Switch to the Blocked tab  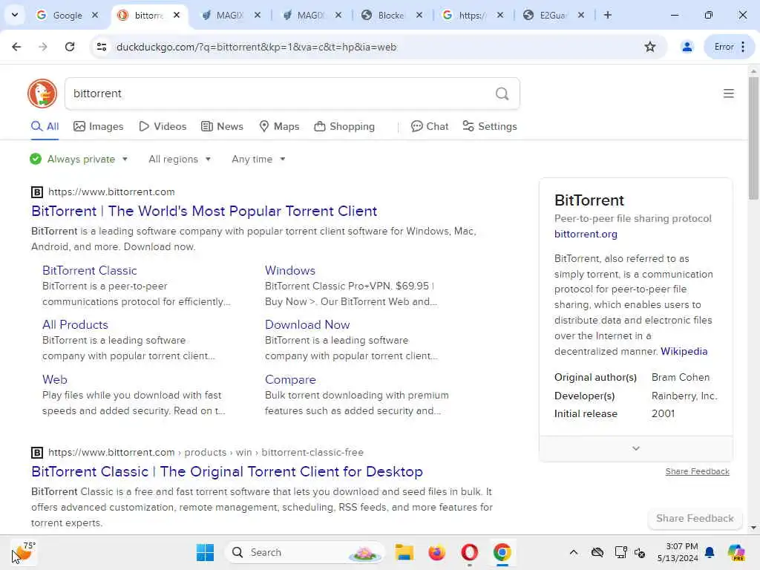tap(390, 15)
